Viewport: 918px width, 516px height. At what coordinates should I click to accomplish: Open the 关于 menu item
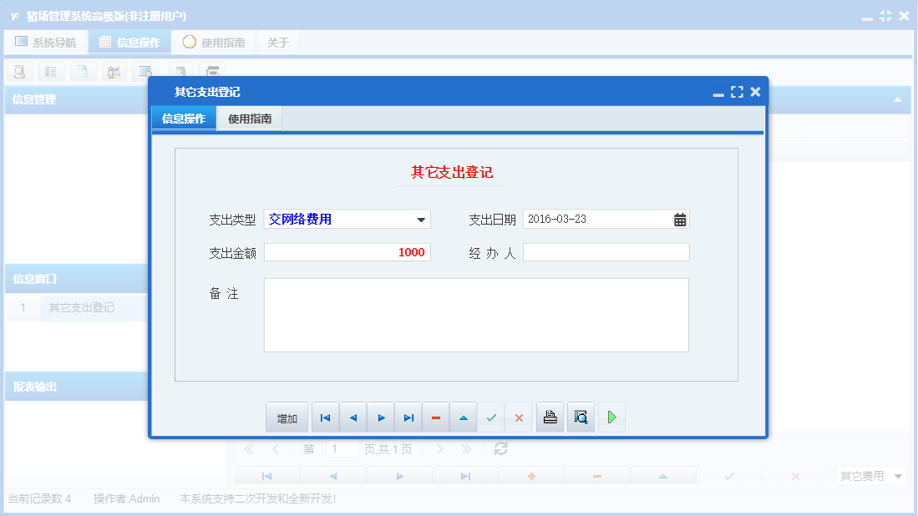(277, 42)
